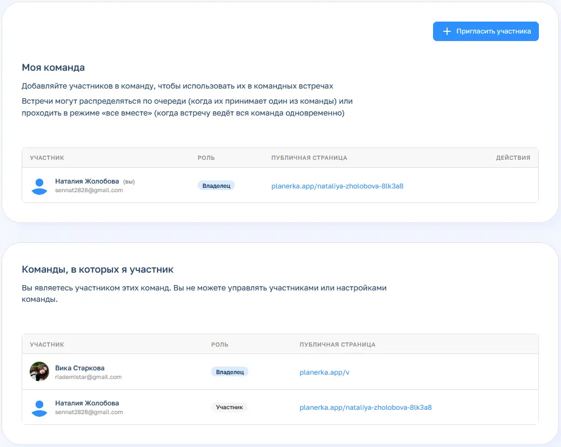Click the «Действия» column header

[x=512, y=158]
